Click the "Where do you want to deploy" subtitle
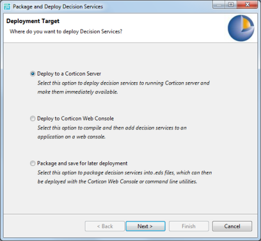261x241 pixels. click(x=66, y=31)
